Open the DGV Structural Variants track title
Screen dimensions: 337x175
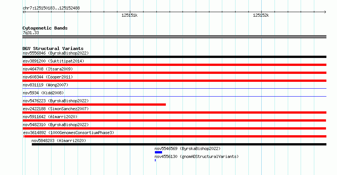click(x=53, y=48)
